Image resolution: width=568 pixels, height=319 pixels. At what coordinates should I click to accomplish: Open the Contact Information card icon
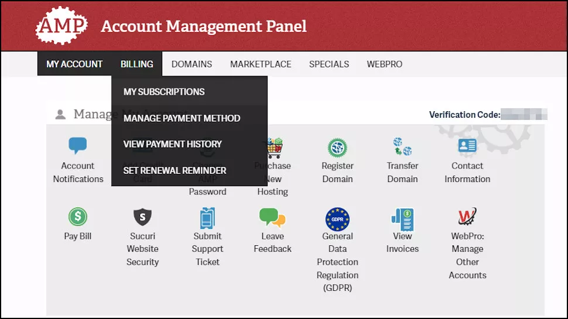point(467,146)
